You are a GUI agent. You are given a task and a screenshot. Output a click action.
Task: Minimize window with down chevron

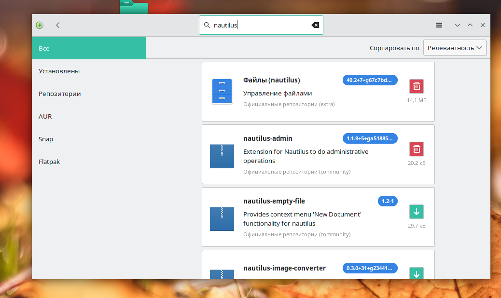point(457,25)
